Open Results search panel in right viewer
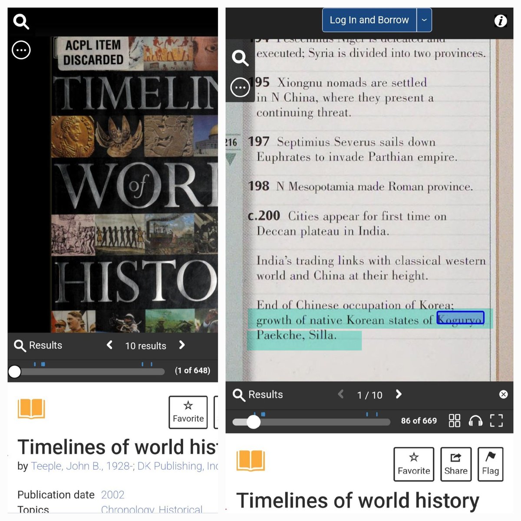The width and height of the screenshot is (521, 521). click(x=258, y=395)
